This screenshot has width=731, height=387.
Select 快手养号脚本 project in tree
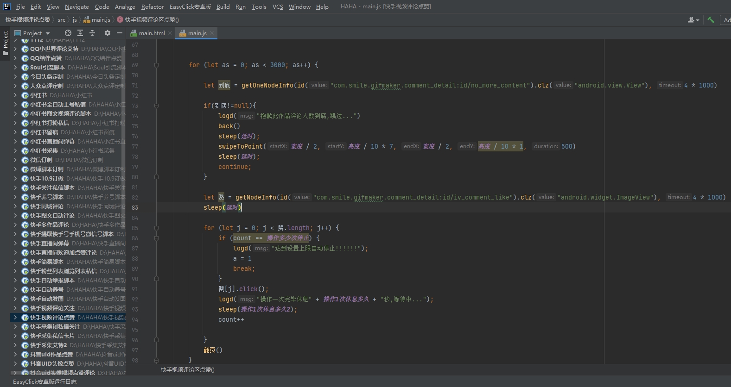tap(47, 197)
